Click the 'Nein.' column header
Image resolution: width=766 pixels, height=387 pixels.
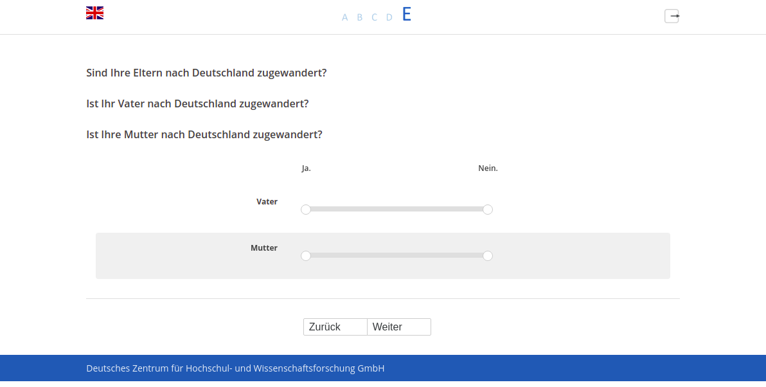[x=488, y=168]
